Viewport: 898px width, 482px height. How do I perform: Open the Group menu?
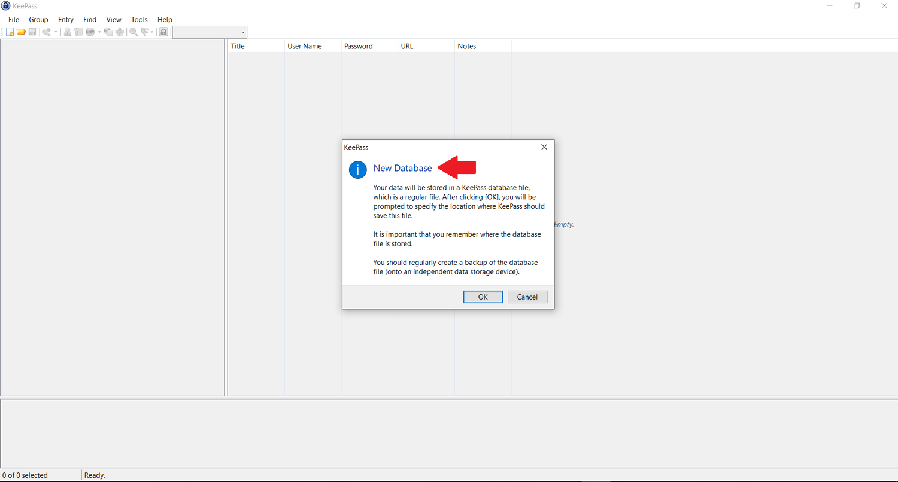pos(38,20)
